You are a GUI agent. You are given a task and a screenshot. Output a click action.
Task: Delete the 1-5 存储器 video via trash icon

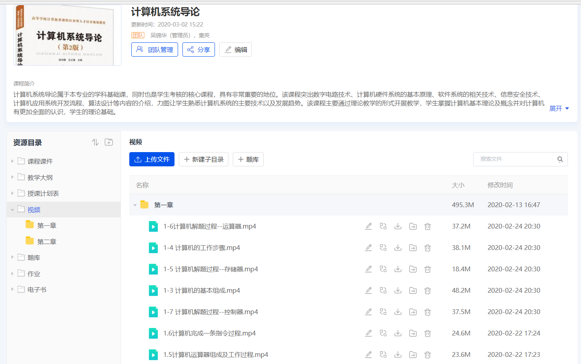tap(427, 269)
